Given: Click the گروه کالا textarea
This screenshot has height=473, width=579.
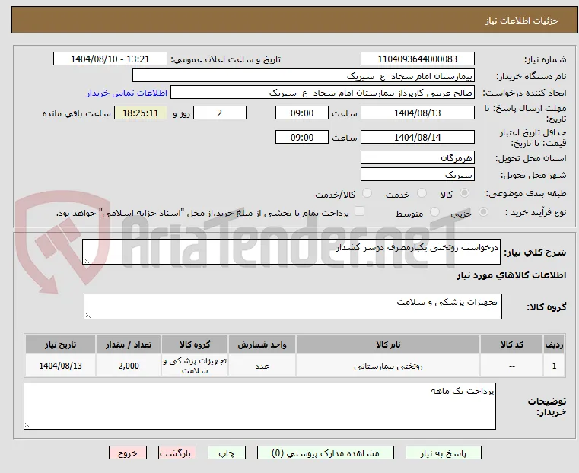Looking at the screenshot, I should pyautogui.click(x=293, y=306).
